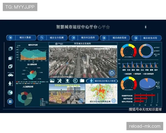166x133 pixels.
Task: Click the compass circle in the 3D city view
Action: (112, 73)
